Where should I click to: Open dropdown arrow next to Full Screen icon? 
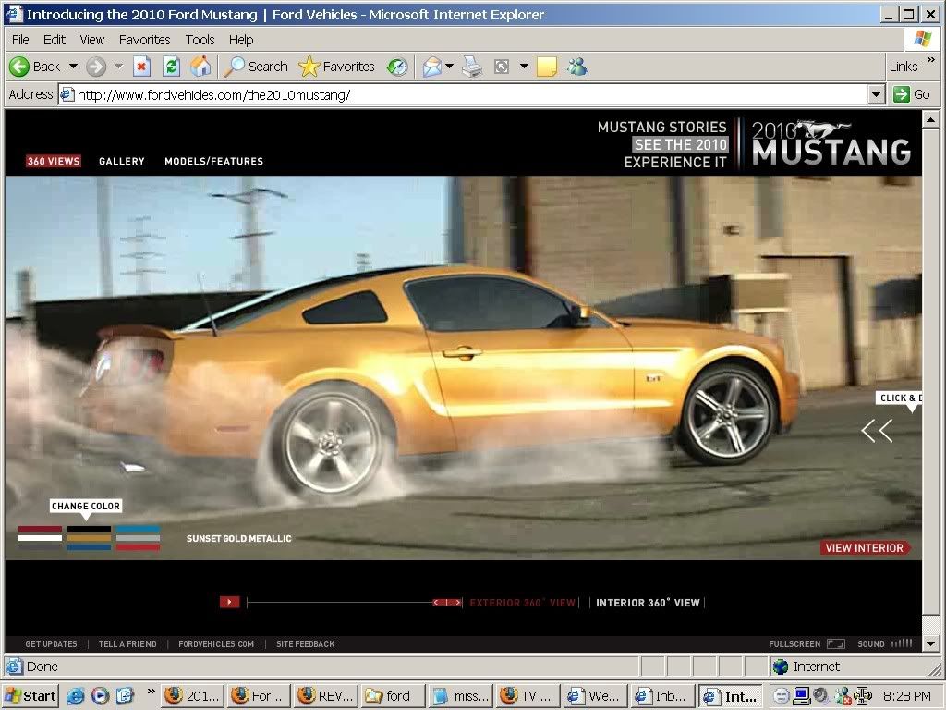point(524,67)
